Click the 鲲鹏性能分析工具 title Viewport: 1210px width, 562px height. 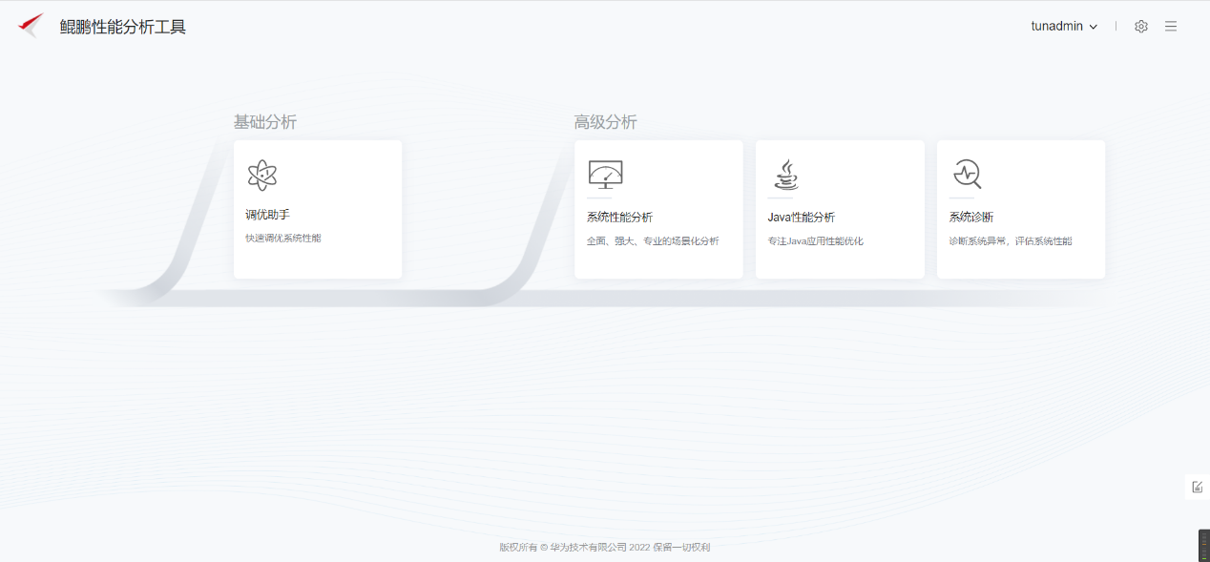tap(122, 27)
